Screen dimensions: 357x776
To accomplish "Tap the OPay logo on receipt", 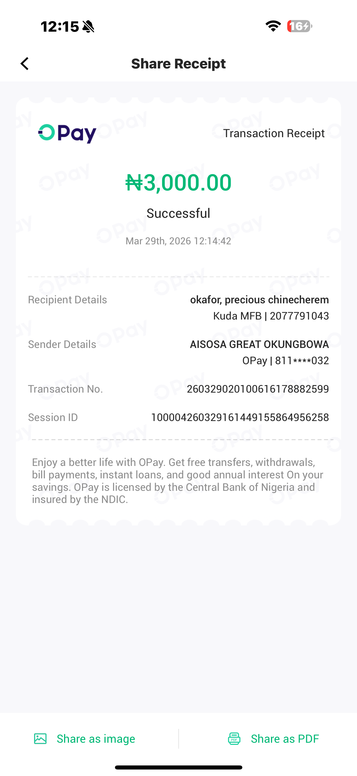I will pos(67,133).
